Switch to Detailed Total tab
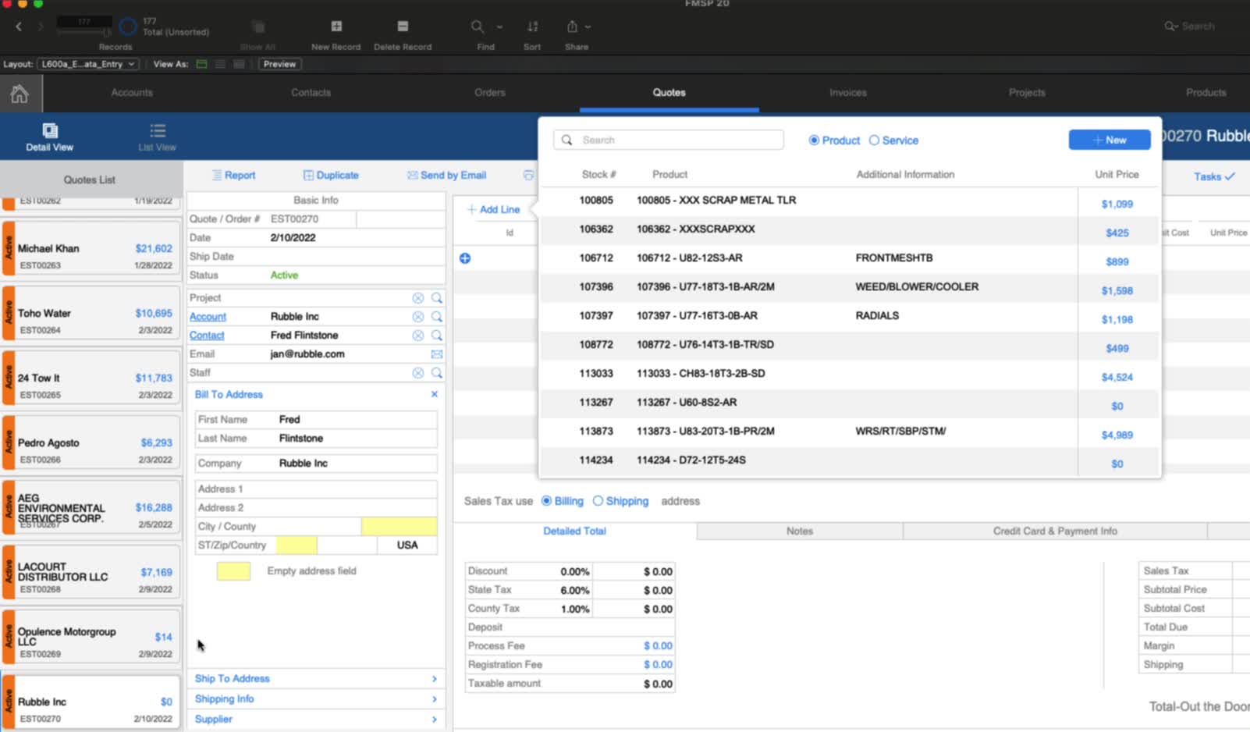The width and height of the screenshot is (1250, 732). 574,531
